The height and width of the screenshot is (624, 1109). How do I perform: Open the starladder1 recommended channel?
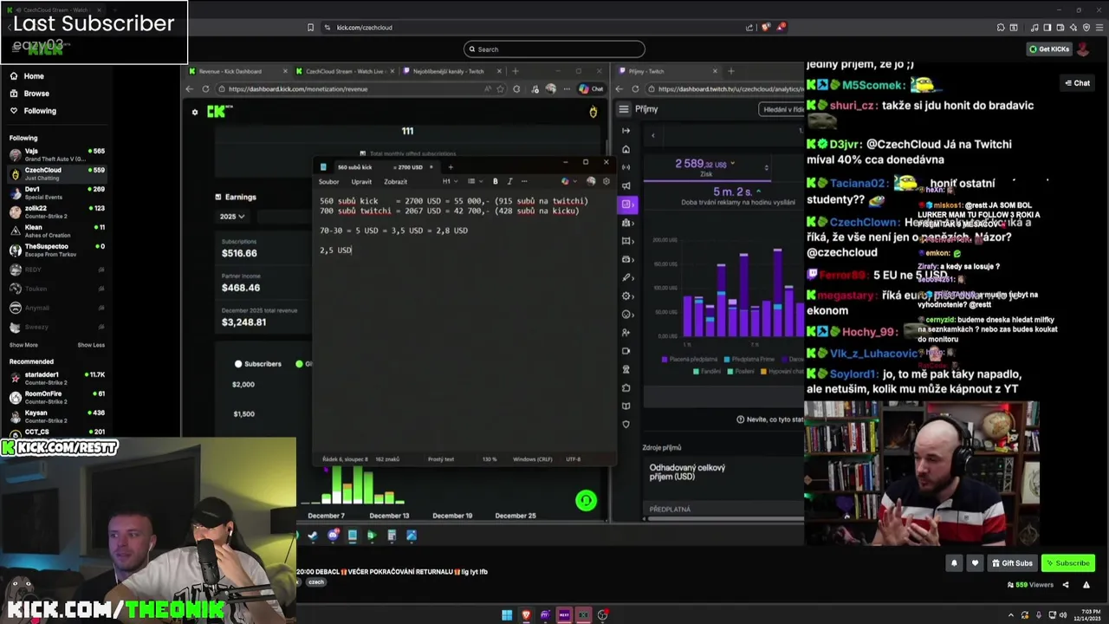56,378
